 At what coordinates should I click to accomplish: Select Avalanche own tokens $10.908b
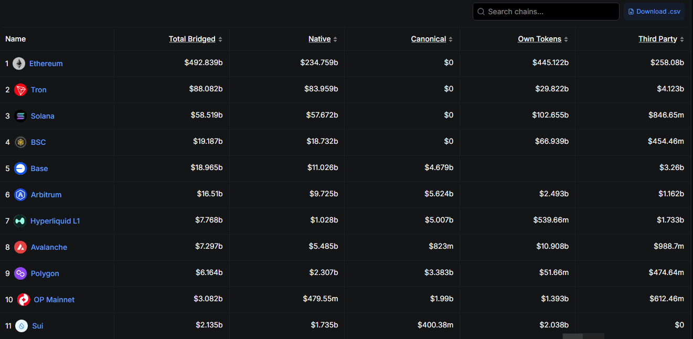pos(552,246)
